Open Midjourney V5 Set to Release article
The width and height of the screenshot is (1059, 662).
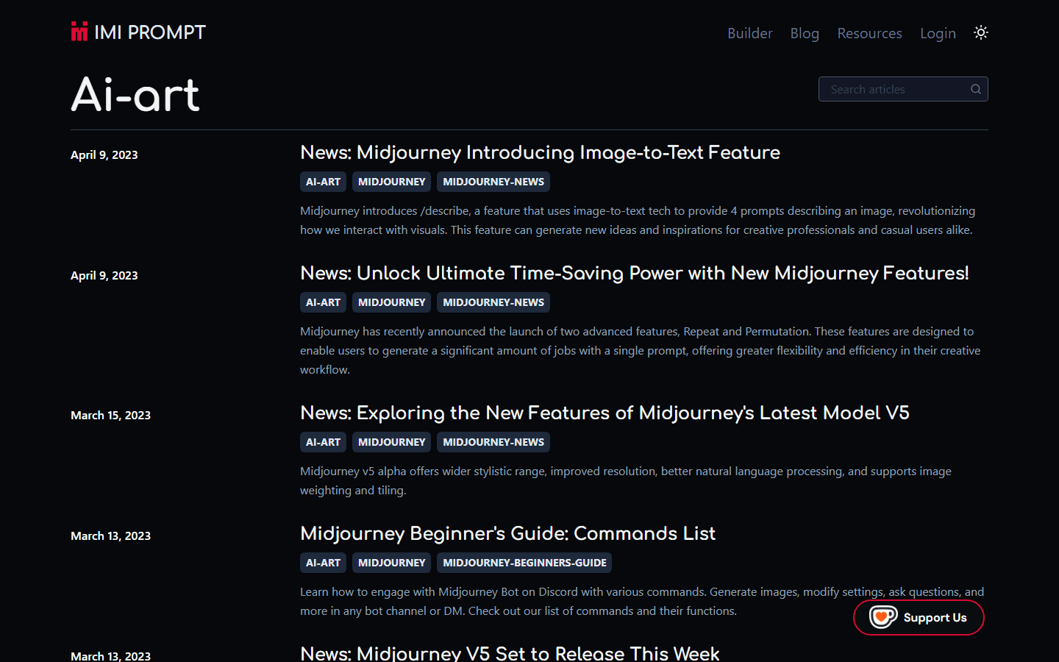click(x=510, y=652)
